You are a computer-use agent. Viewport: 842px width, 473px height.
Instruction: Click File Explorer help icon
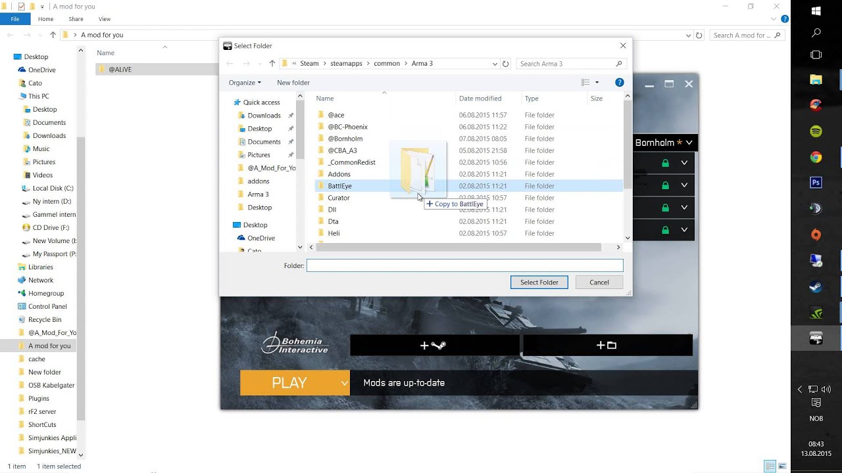pyautogui.click(x=784, y=19)
